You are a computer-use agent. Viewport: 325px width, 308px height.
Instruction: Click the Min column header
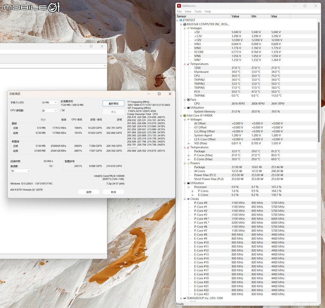click(260, 16)
